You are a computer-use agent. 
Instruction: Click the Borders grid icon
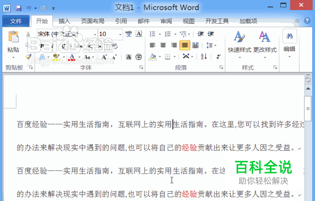pyautogui.click(x=168, y=57)
